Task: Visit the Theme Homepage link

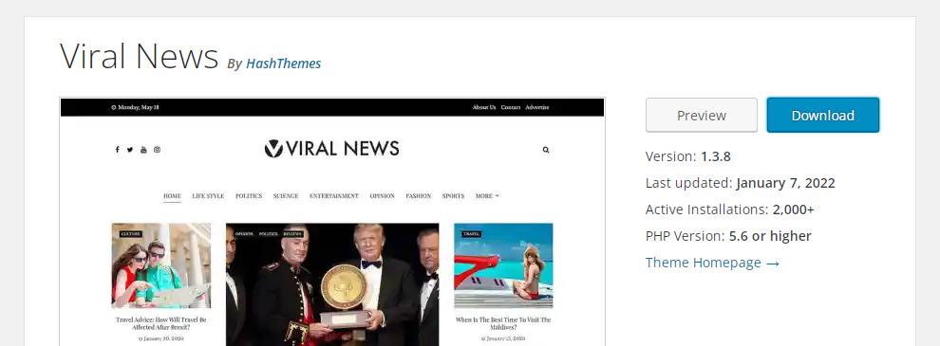Action: click(712, 263)
